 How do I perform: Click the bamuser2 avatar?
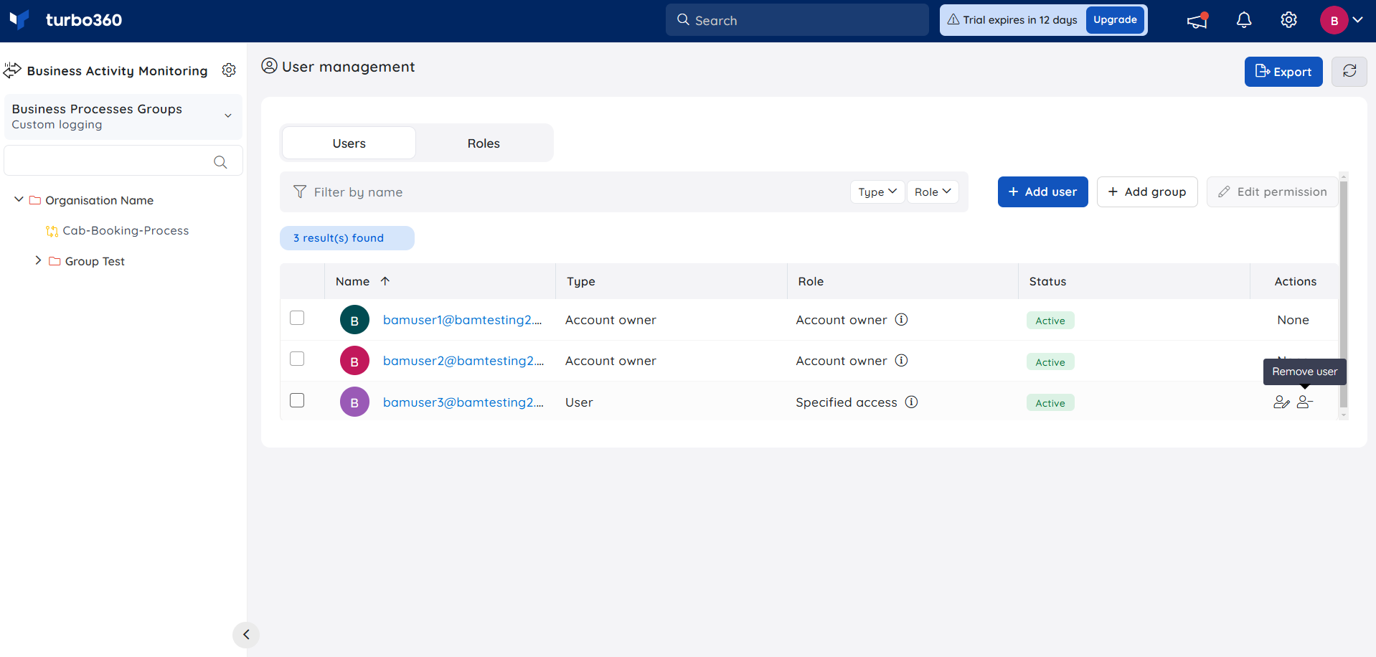(x=354, y=361)
